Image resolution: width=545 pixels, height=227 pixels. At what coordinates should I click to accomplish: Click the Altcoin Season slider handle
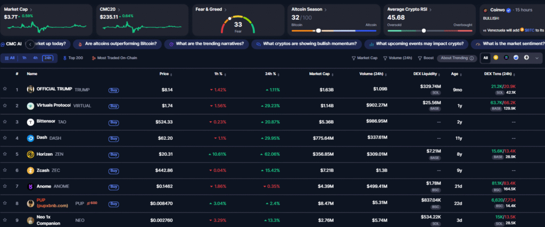[318, 30]
